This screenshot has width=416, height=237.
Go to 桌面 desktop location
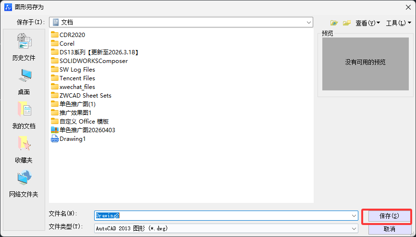tap(24, 82)
